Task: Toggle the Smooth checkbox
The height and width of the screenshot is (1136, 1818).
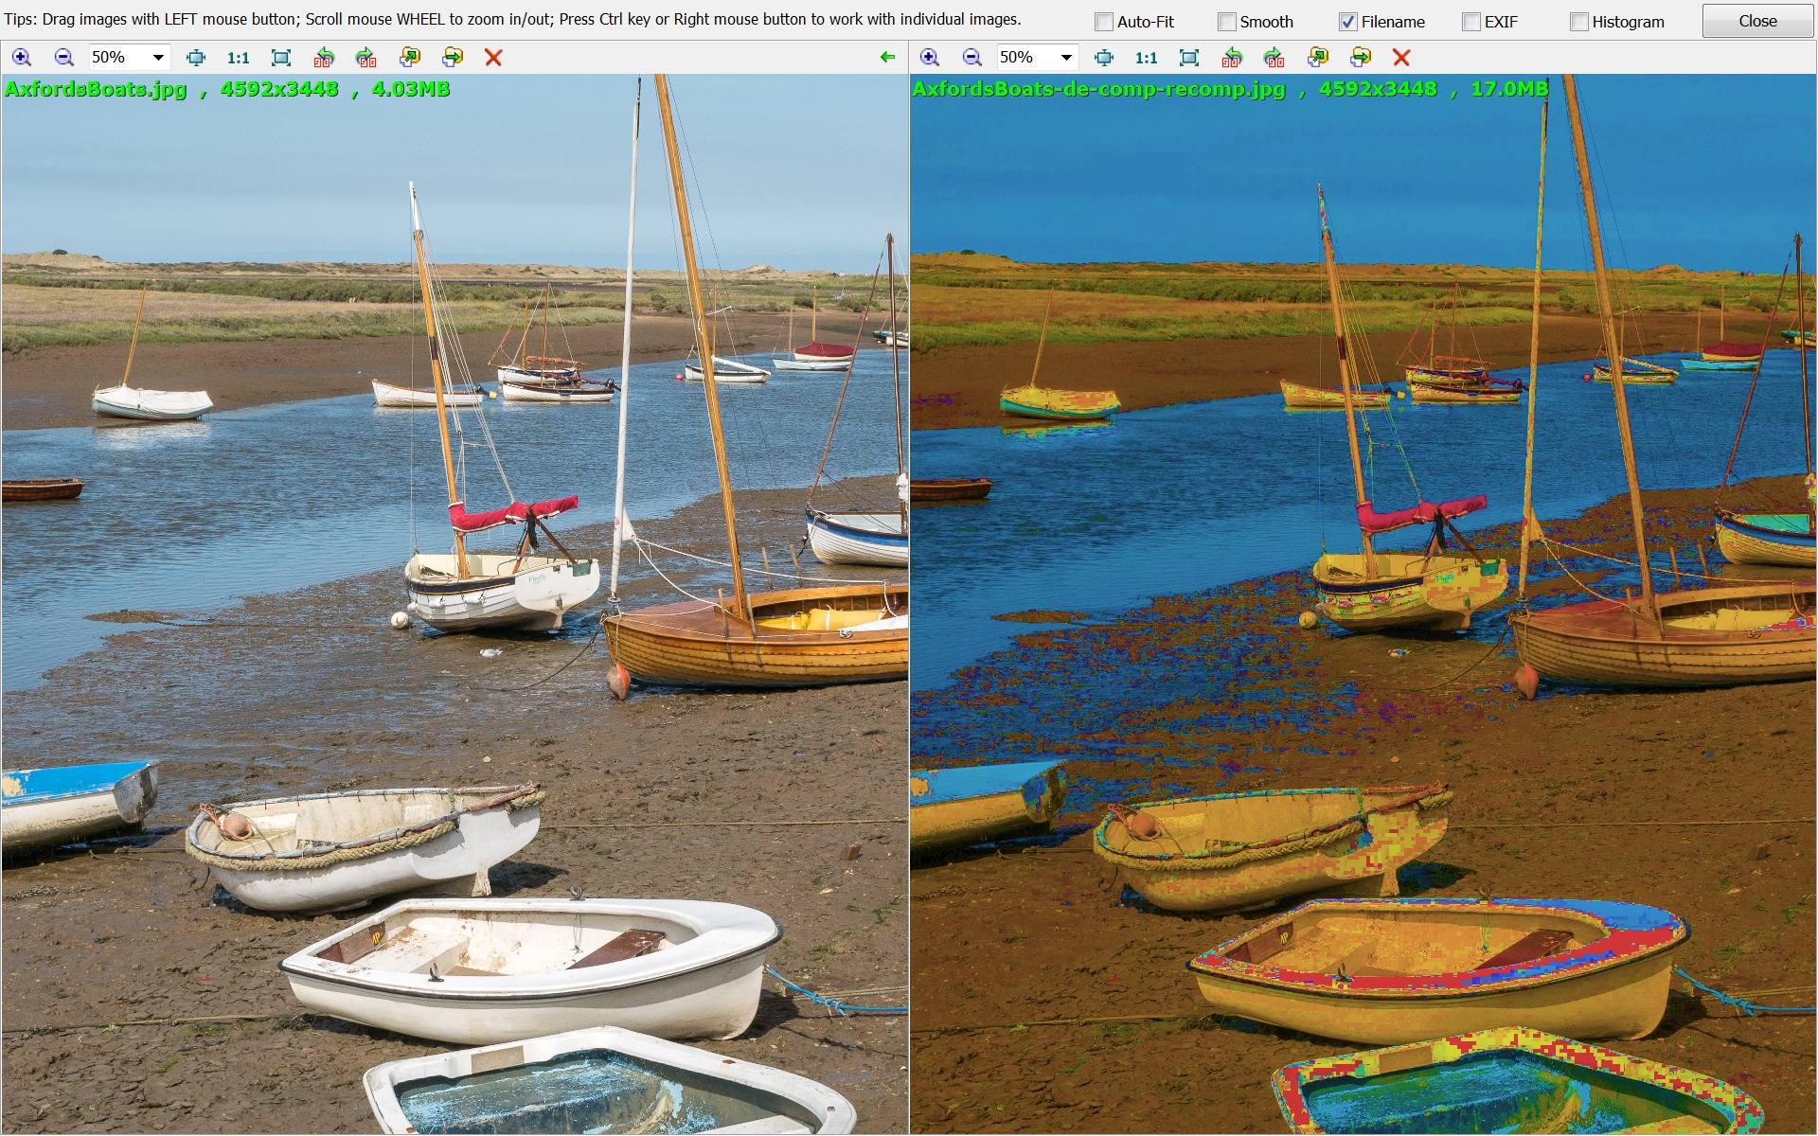Action: (1227, 22)
